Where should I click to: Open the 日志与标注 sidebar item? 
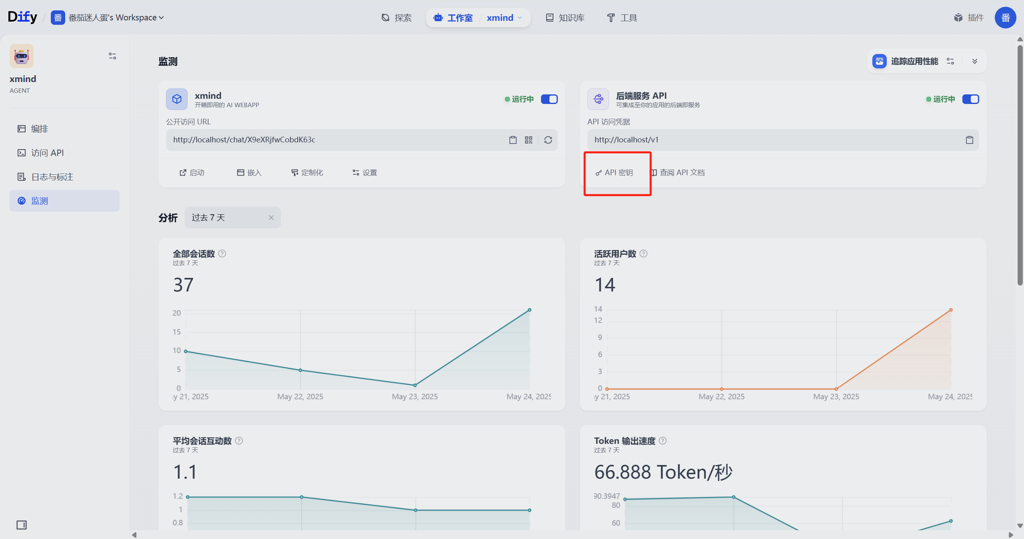(x=52, y=177)
